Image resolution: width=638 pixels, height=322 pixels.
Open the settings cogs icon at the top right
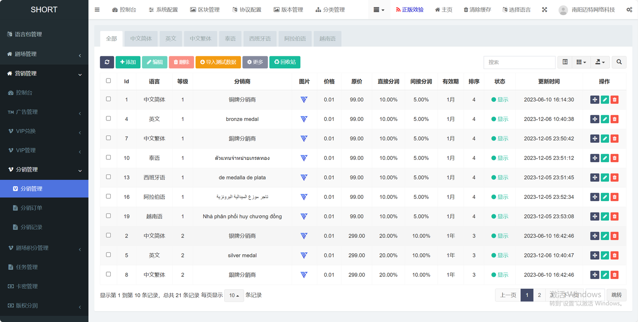click(629, 10)
